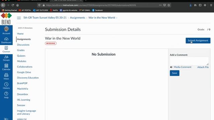Click in the Add a Comment box
214x120 pixels.
point(189,61)
